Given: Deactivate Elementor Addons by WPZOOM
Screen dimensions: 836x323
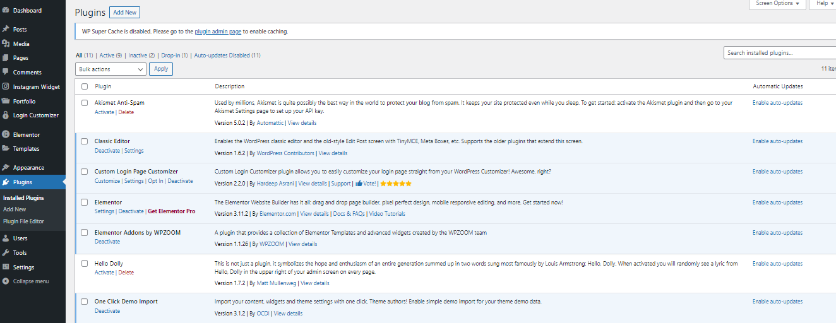Looking at the screenshot, I should point(107,242).
